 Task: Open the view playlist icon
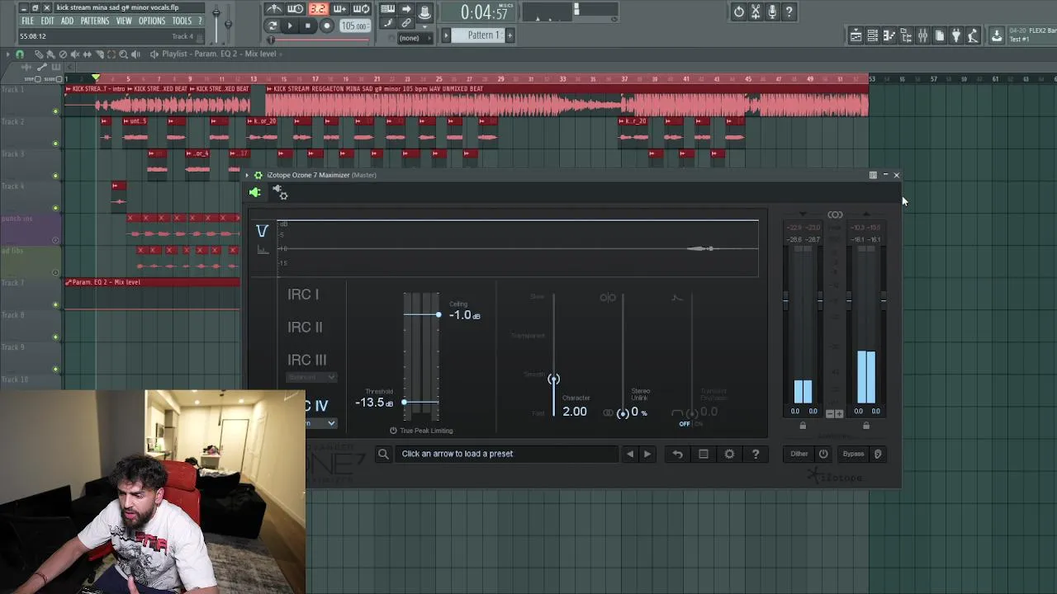point(856,35)
